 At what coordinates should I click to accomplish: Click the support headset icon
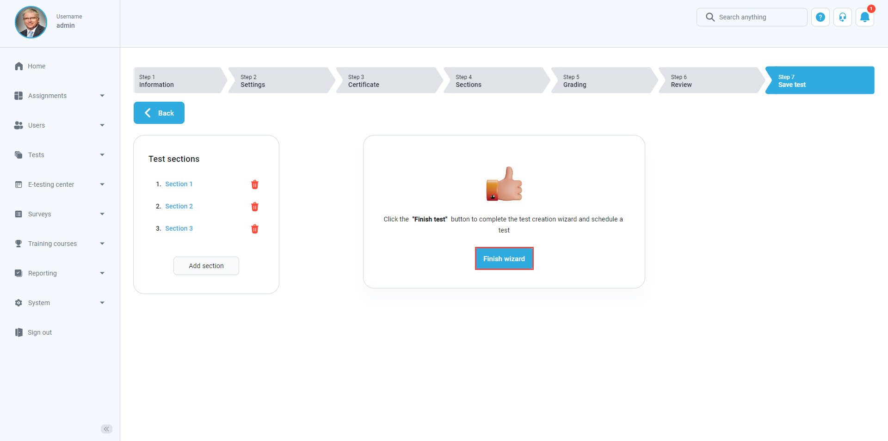point(842,18)
